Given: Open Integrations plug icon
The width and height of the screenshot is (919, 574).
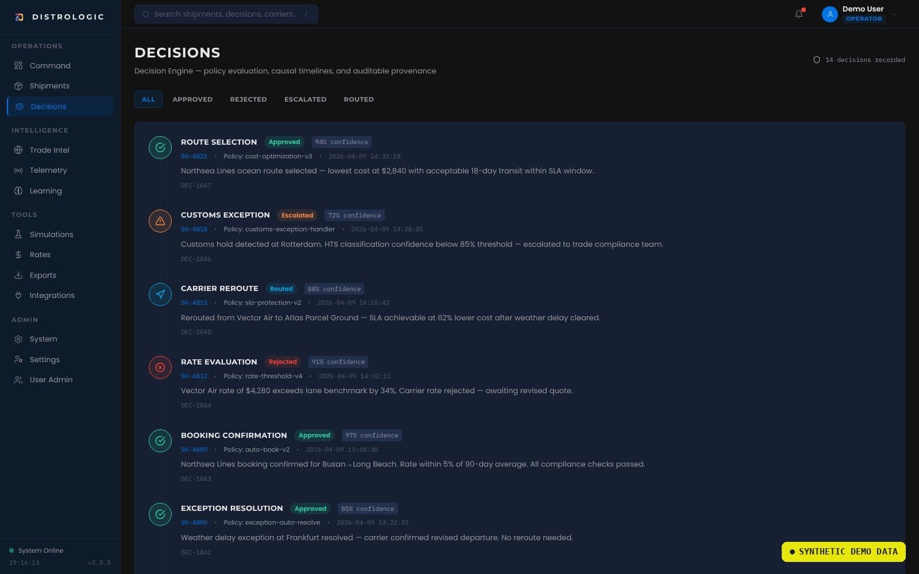Looking at the screenshot, I should coord(18,295).
